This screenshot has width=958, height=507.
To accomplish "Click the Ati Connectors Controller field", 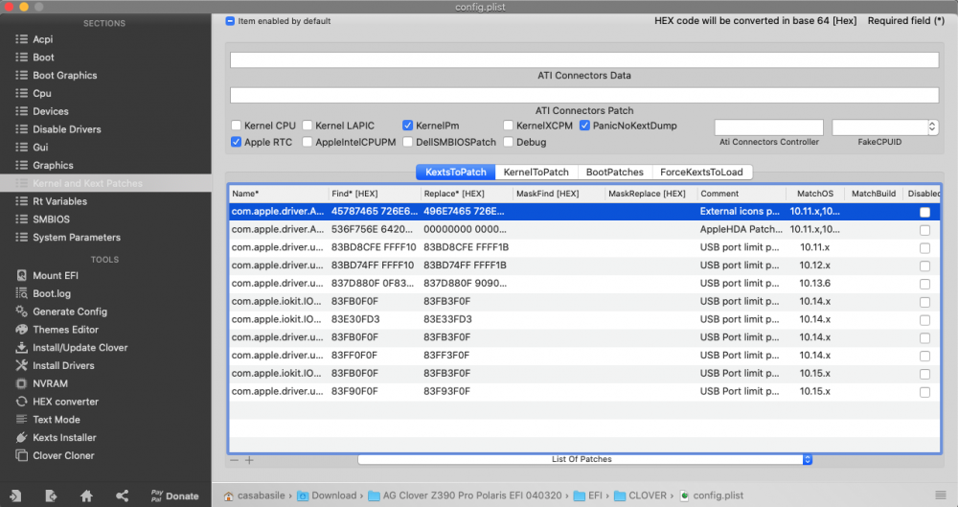I will [768, 127].
